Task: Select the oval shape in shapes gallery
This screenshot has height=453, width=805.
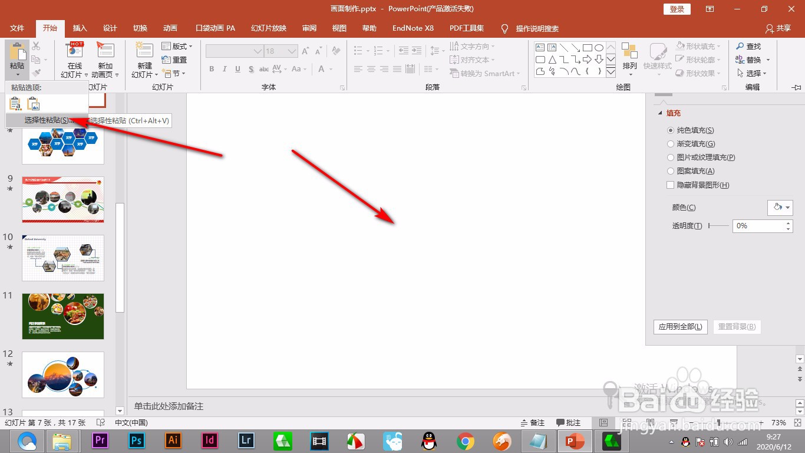Action: click(x=599, y=47)
